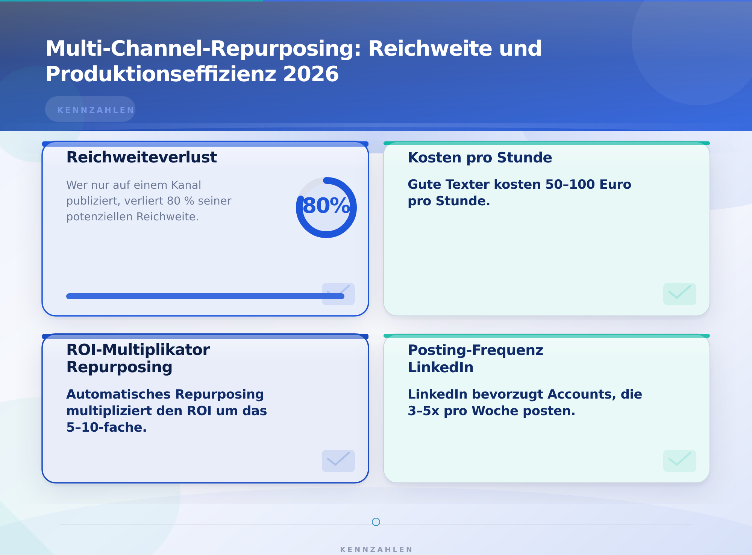This screenshot has height=555, width=752.
Task: Click the Kosten pro Stunde heading
Action: 480,158
